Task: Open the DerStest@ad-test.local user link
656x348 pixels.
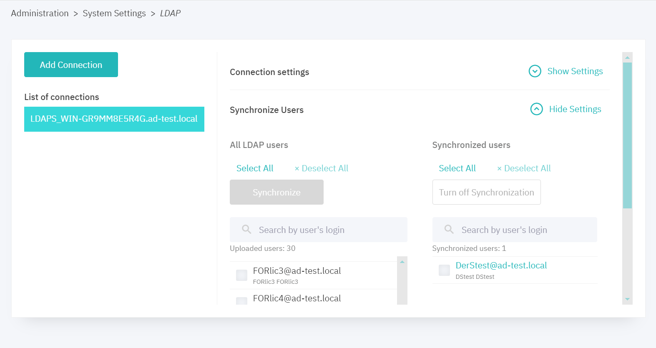Action: pos(501,265)
